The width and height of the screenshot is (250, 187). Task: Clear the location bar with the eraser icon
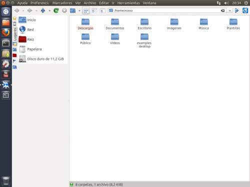(x=222, y=10)
